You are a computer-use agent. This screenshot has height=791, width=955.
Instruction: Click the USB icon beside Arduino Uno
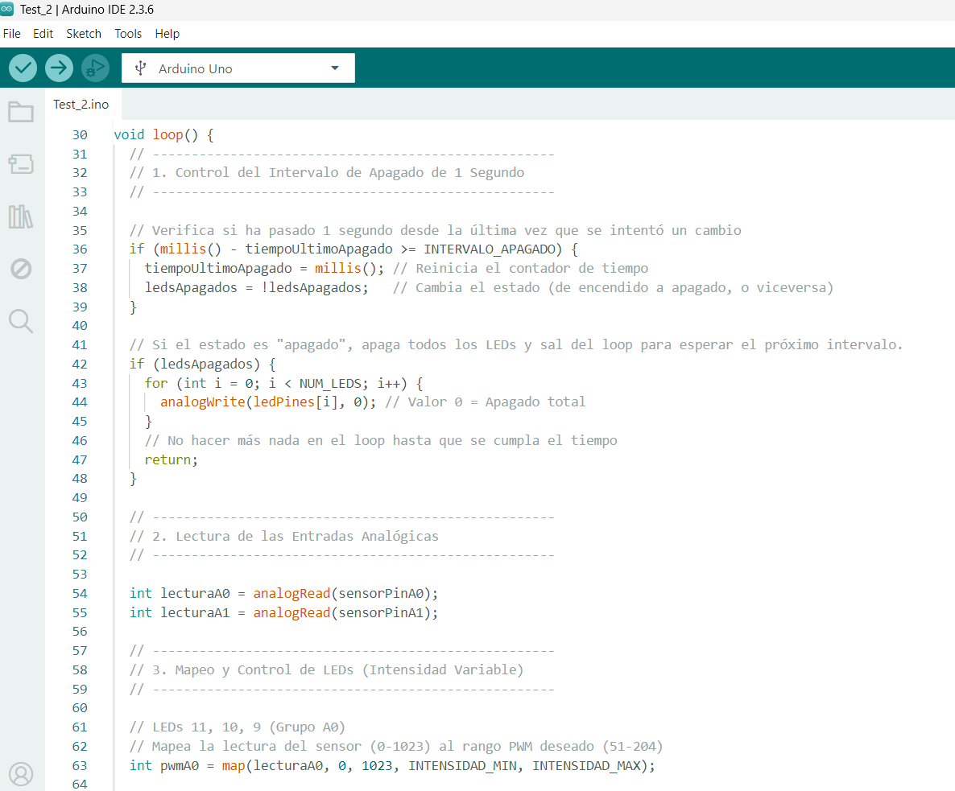pos(141,68)
